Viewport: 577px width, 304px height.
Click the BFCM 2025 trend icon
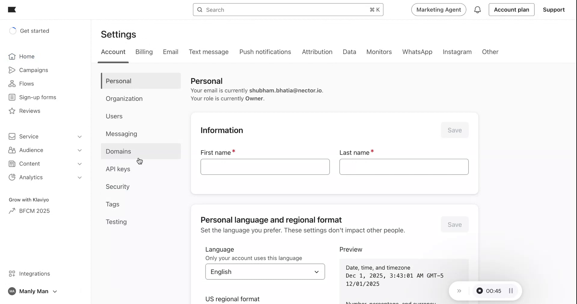click(11, 211)
